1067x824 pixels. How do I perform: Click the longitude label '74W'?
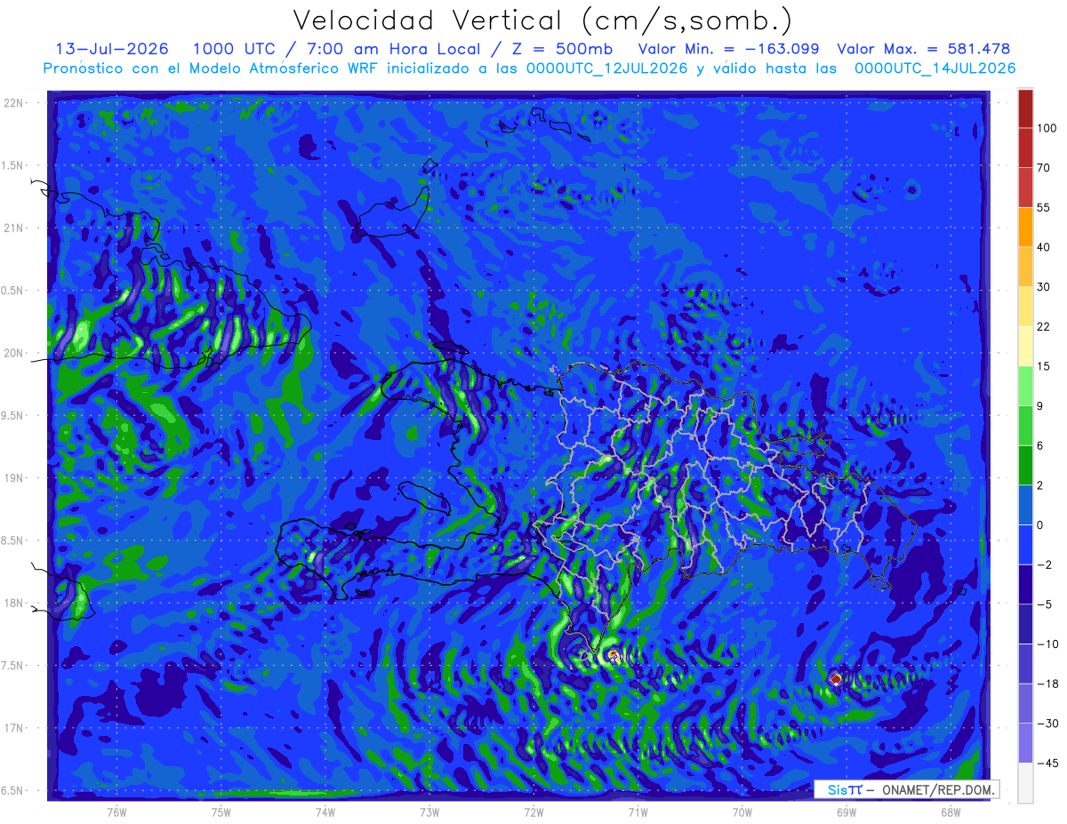click(x=325, y=812)
